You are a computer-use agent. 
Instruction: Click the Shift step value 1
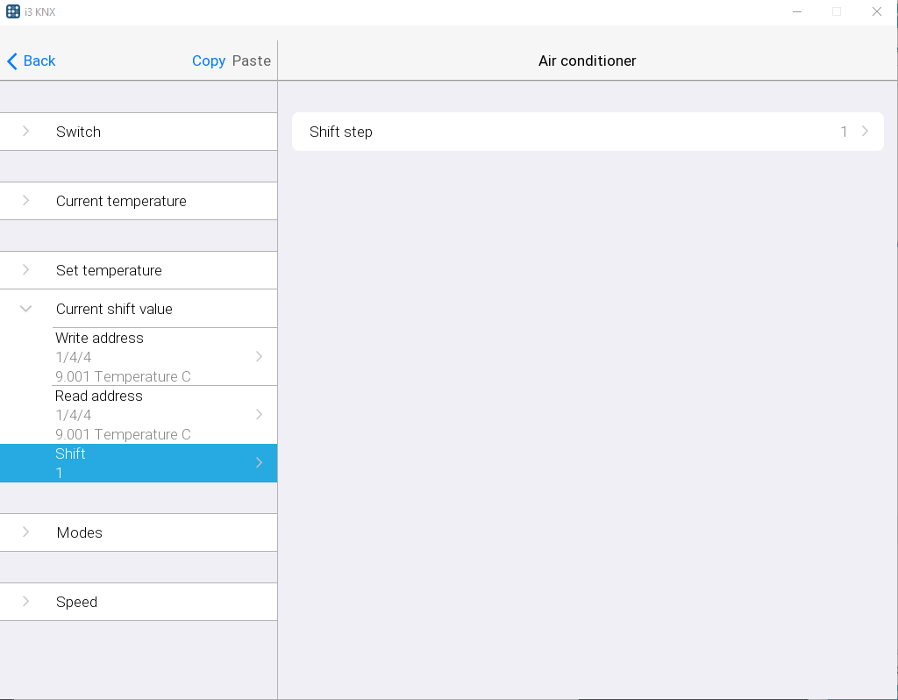click(x=844, y=132)
